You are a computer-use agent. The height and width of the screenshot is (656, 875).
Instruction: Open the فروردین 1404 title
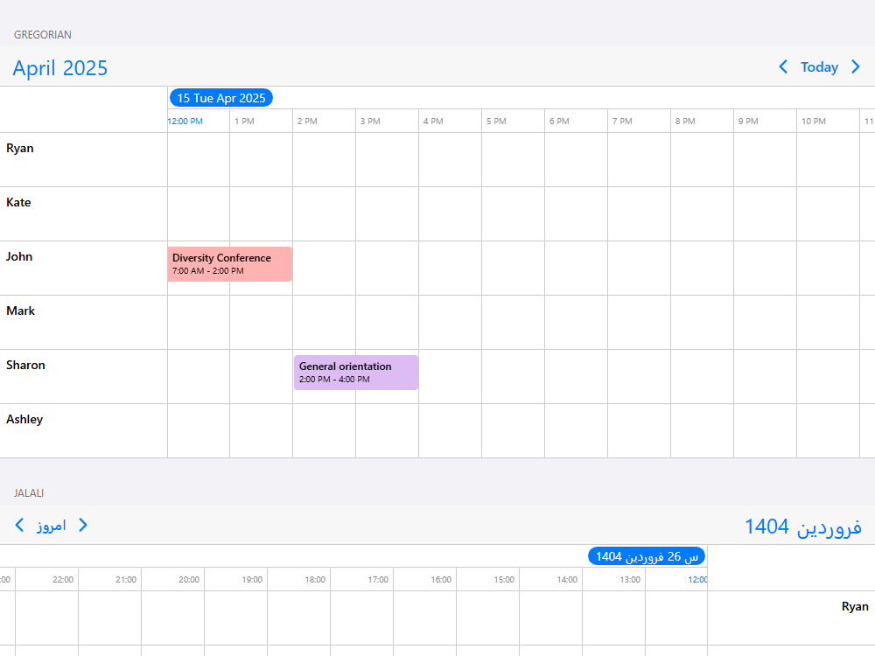(x=803, y=527)
